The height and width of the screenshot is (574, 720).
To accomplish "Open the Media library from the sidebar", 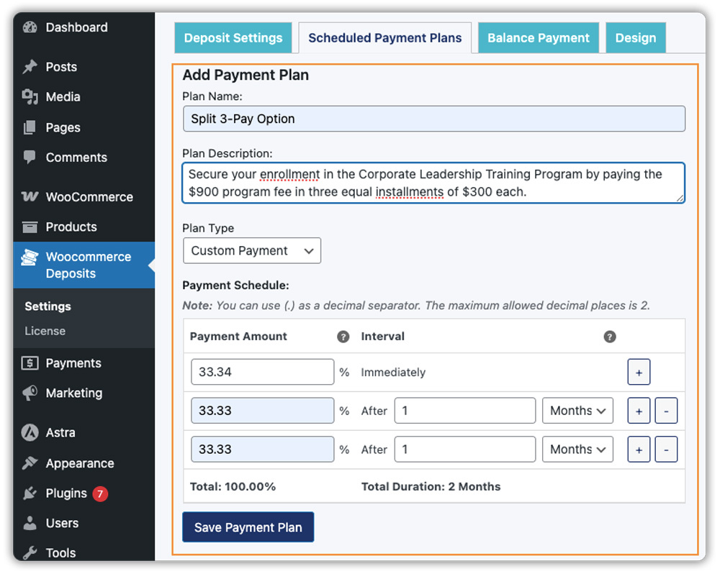I will pos(30,96).
